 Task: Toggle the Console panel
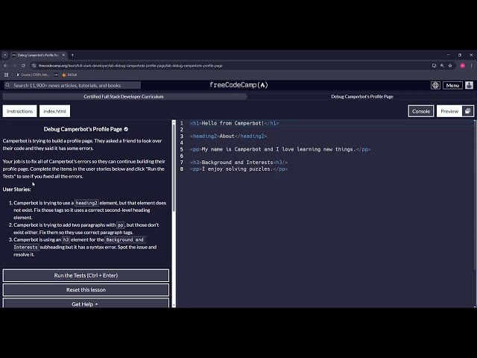click(x=421, y=111)
